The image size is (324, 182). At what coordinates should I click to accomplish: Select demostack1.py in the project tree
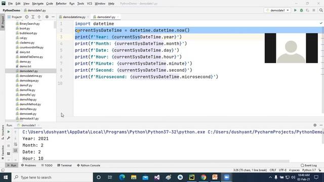pyautogui.click(x=29, y=118)
